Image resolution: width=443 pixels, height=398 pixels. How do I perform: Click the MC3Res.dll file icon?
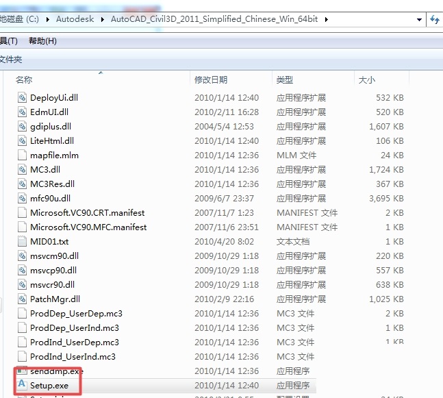tap(22, 184)
